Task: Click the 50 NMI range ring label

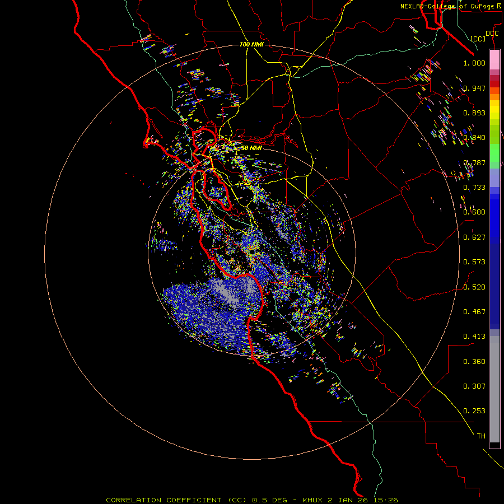Action: tap(251, 148)
